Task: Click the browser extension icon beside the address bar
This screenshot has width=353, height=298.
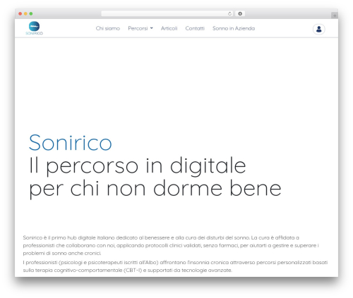Action: click(240, 14)
